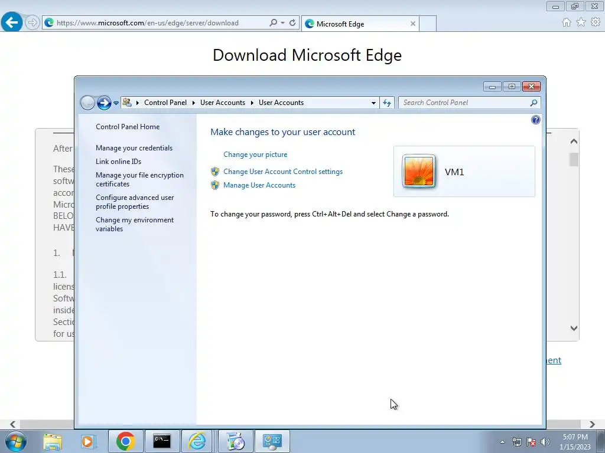This screenshot has height=453, width=605.
Task: Close the User Accounts Control Panel window
Action: coord(531,87)
